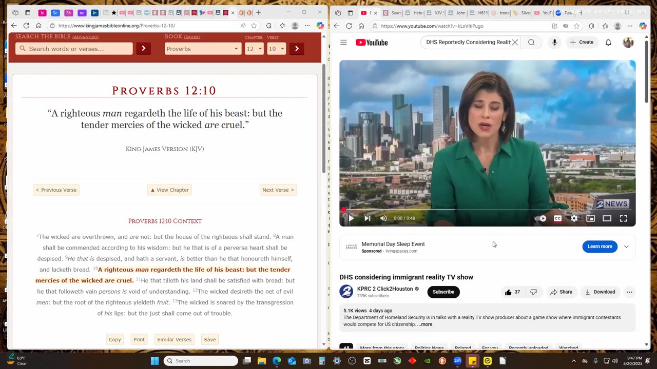Like the DHS video
The width and height of the screenshot is (657, 369).
[512, 292]
